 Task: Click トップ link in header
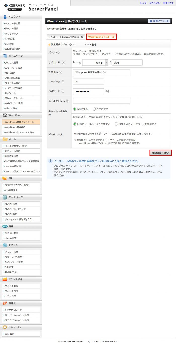[x=143, y=3]
